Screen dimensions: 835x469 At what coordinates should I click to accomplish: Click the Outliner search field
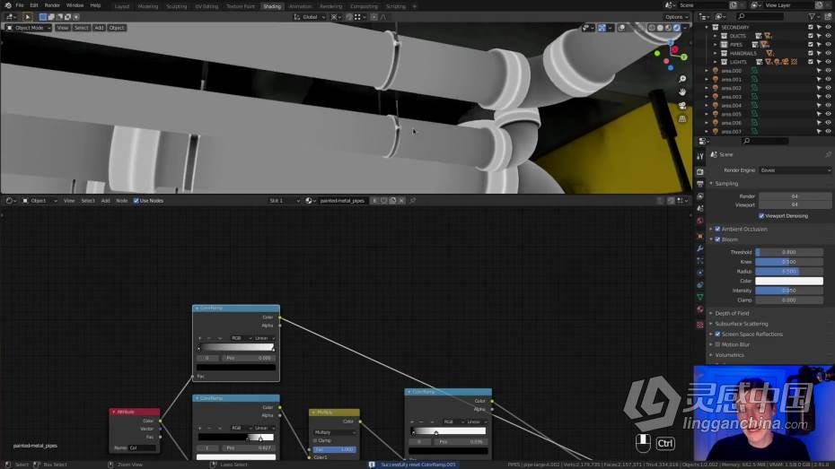click(760, 17)
